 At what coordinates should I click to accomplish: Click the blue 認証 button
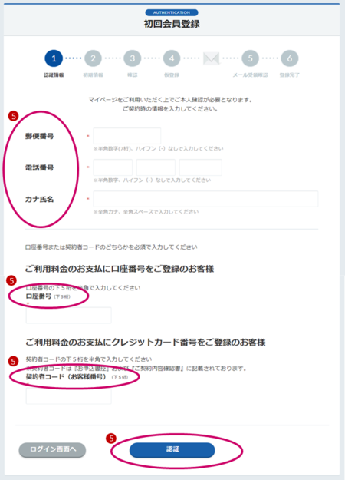click(172, 450)
